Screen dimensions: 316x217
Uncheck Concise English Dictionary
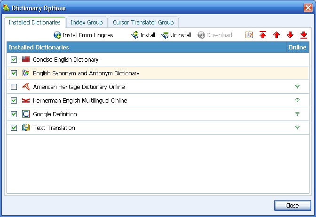14,60
